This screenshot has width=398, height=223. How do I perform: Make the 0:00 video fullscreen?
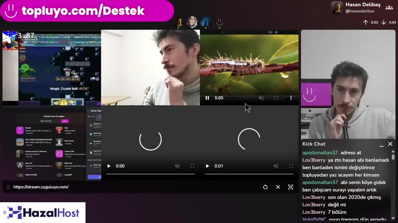pyautogui.click(x=192, y=166)
